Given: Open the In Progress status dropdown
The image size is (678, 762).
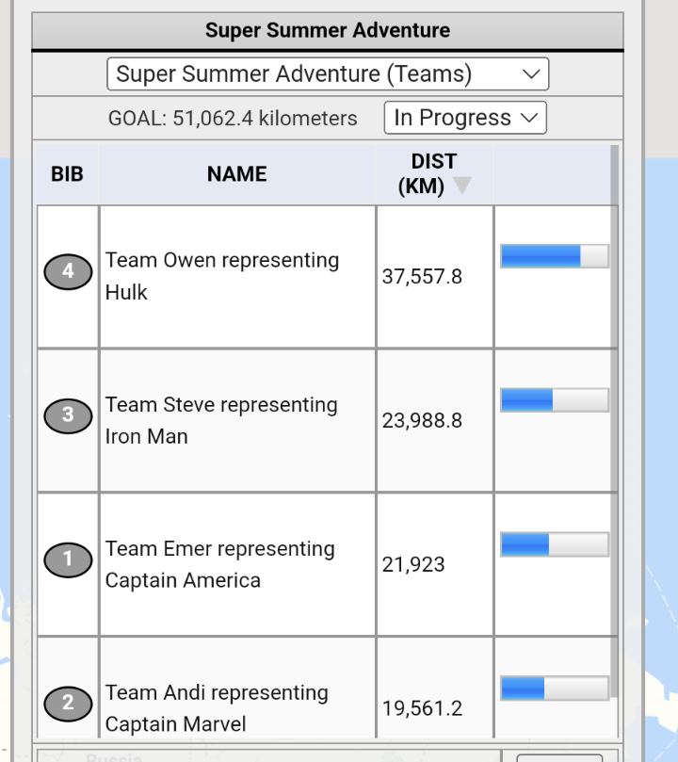Looking at the screenshot, I should pyautogui.click(x=465, y=118).
